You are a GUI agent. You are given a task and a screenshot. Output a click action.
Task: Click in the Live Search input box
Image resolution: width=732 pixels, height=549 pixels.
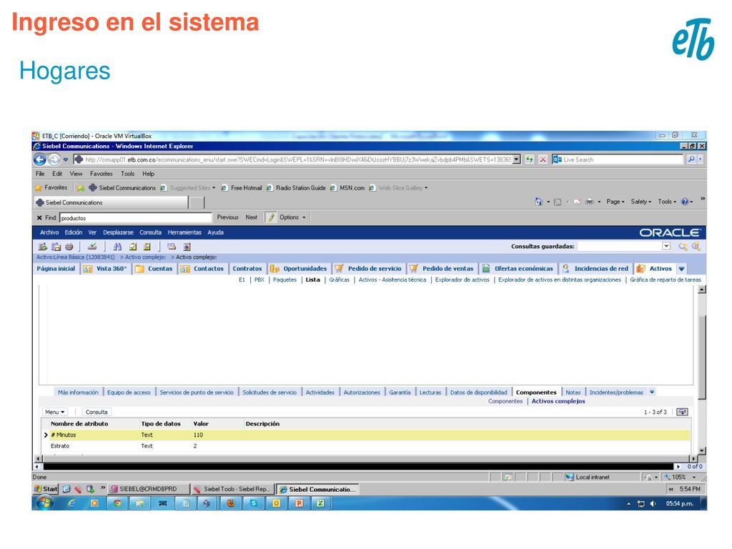tap(622, 159)
